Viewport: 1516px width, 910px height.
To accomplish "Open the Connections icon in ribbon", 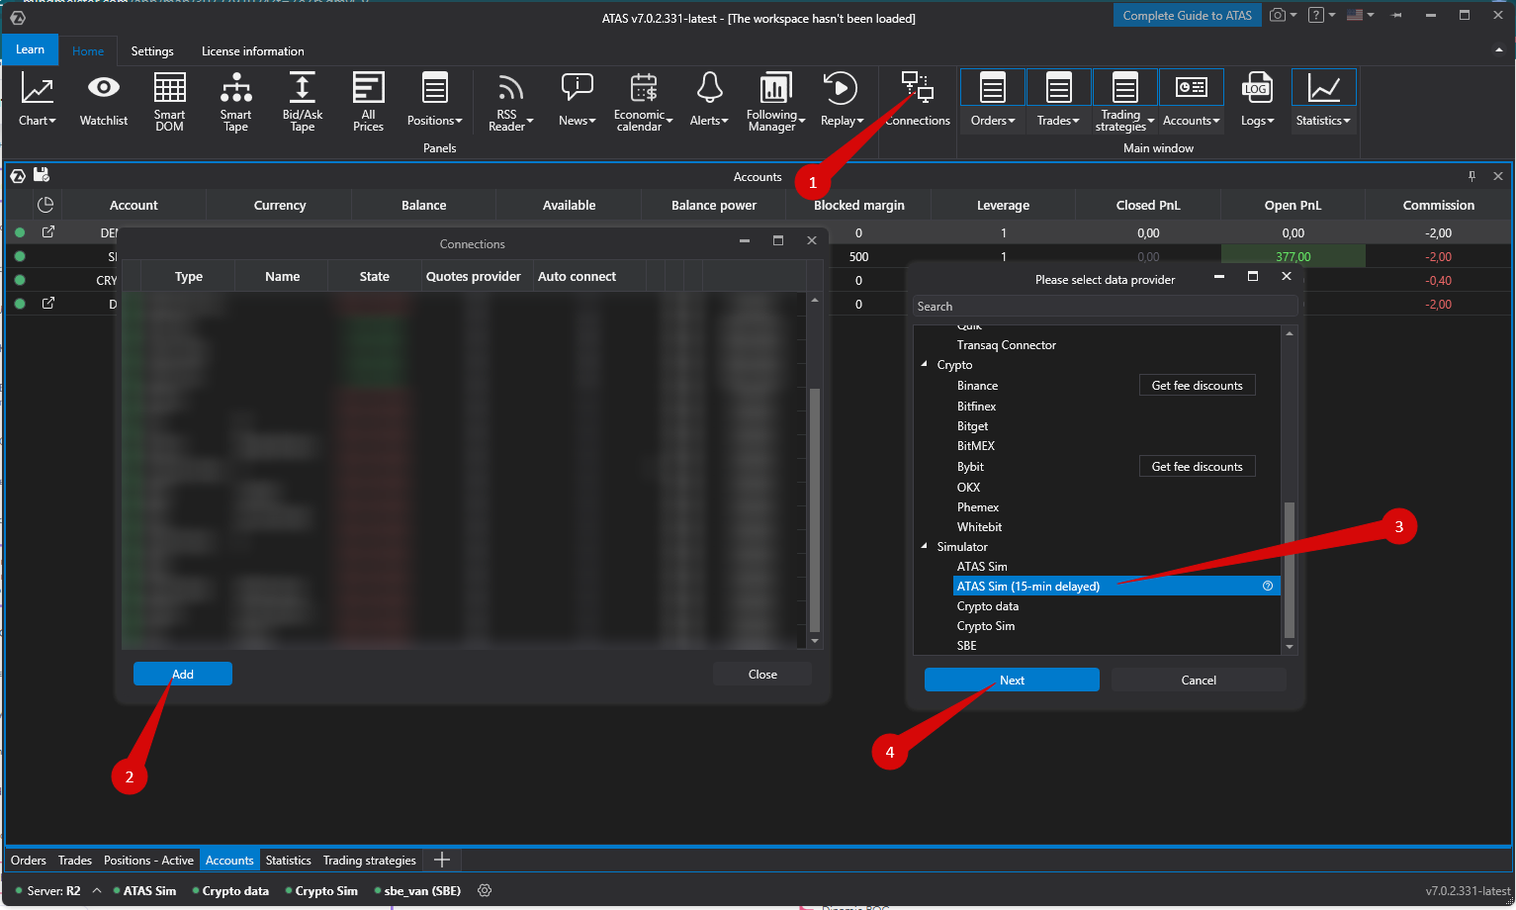I will click(x=917, y=87).
